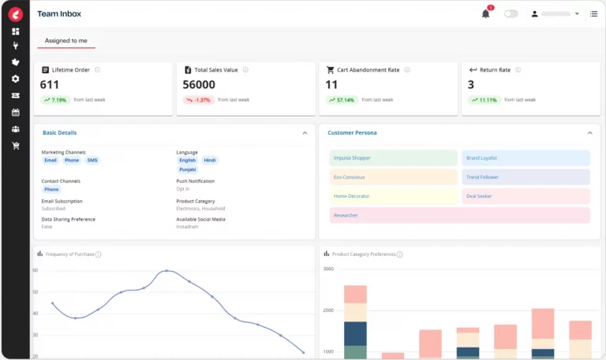606x360 pixels.
Task: Click the Frequency of Purchase chart icon
Action: 39,254
